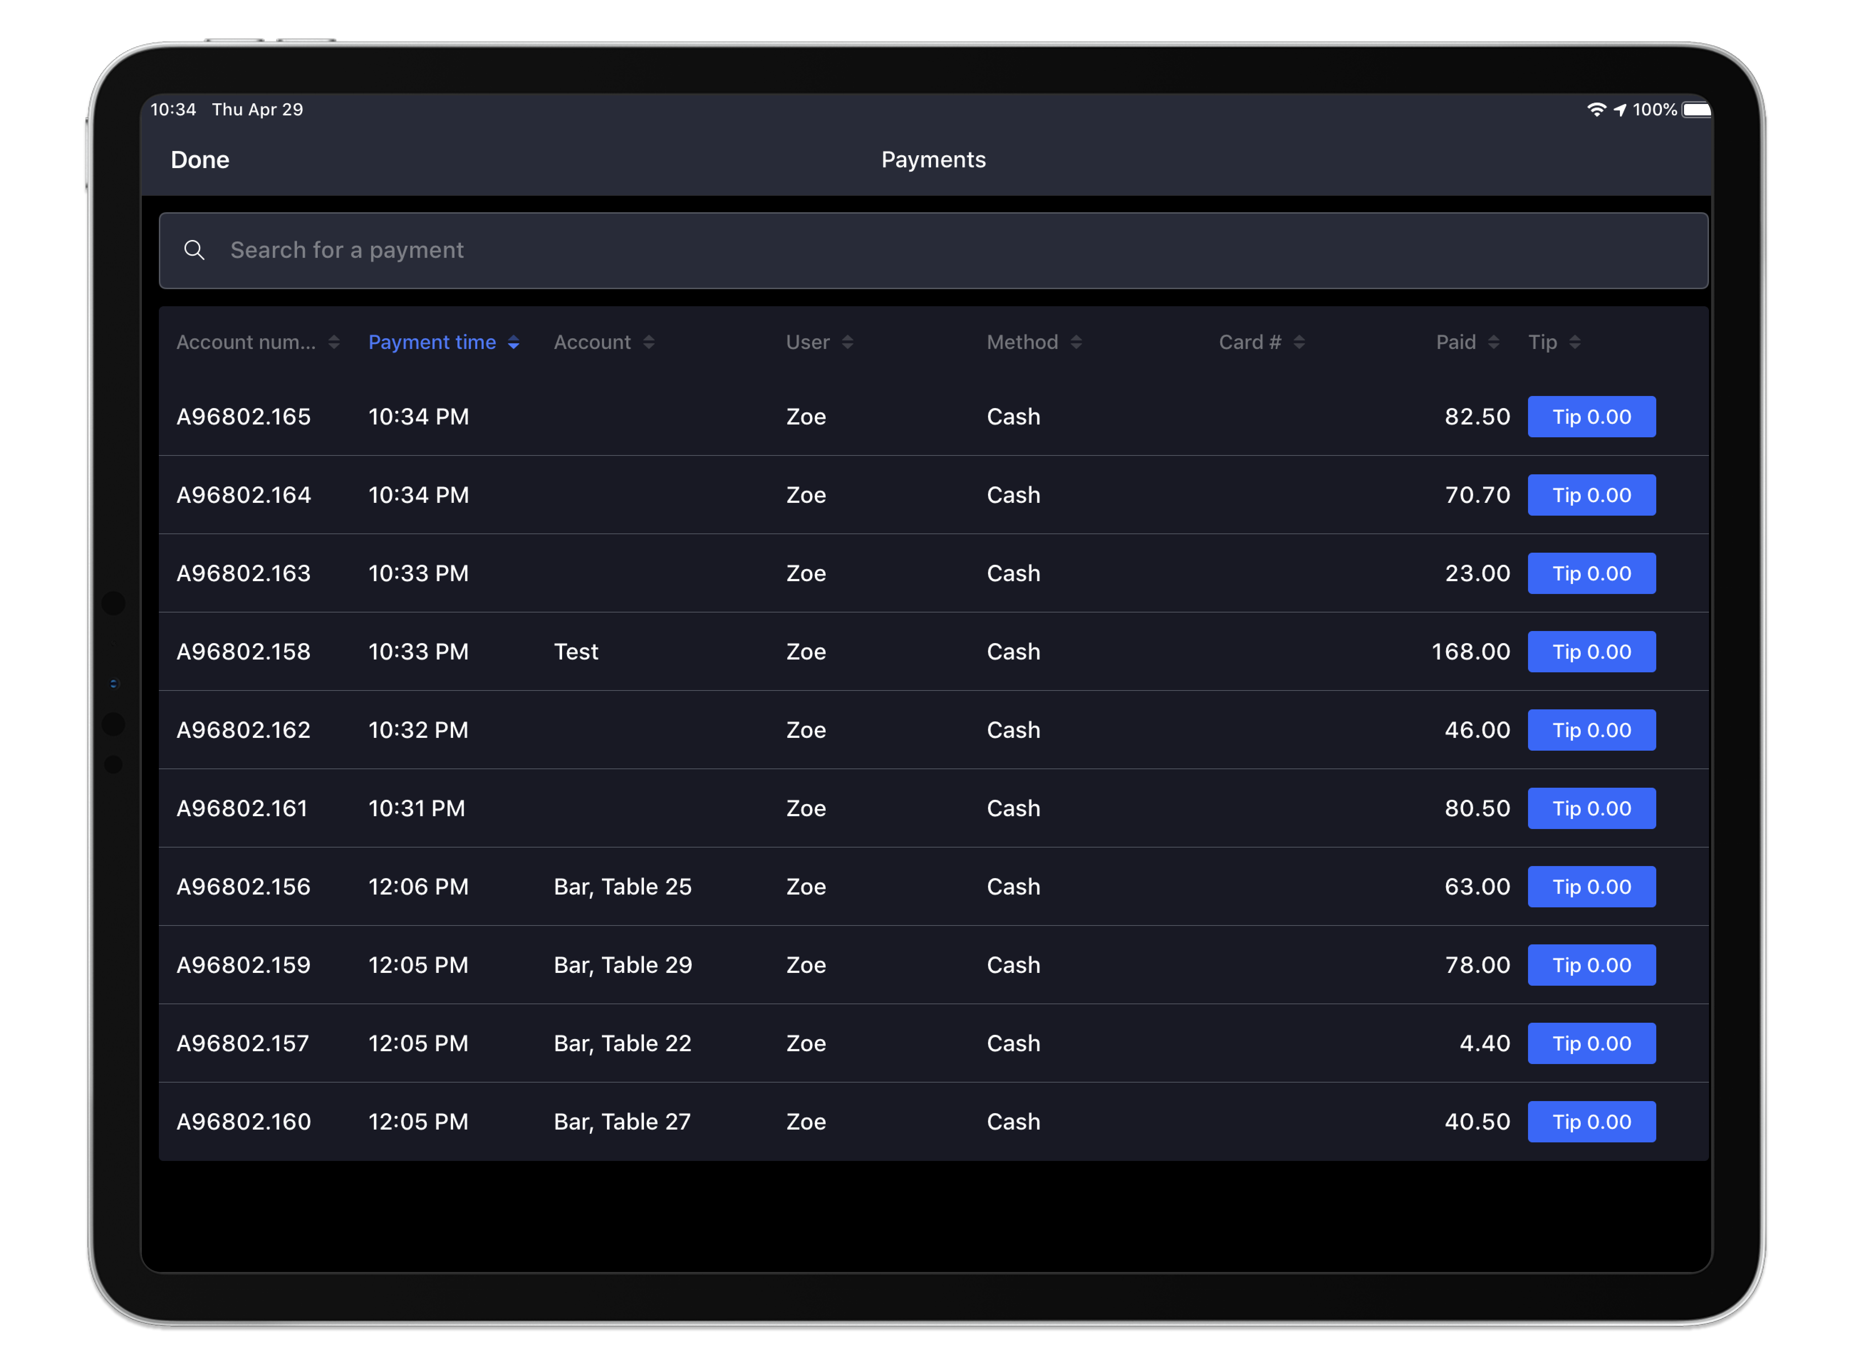Tap Tip 0.00 for payment A96802.165

click(1591, 417)
